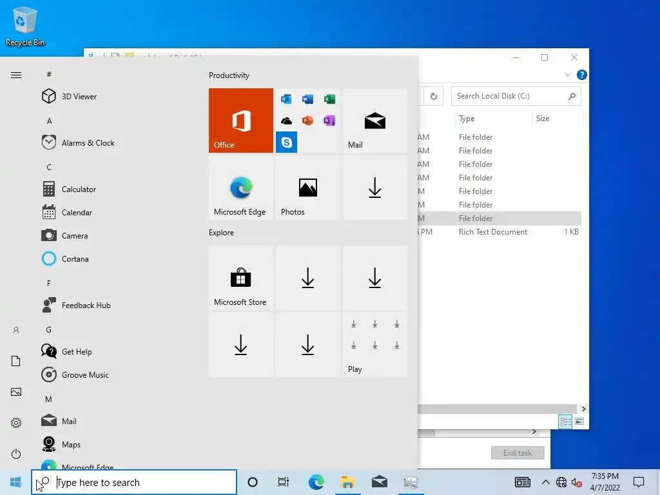Select the Rich Text Document row
The image size is (660, 495).
(x=500, y=232)
